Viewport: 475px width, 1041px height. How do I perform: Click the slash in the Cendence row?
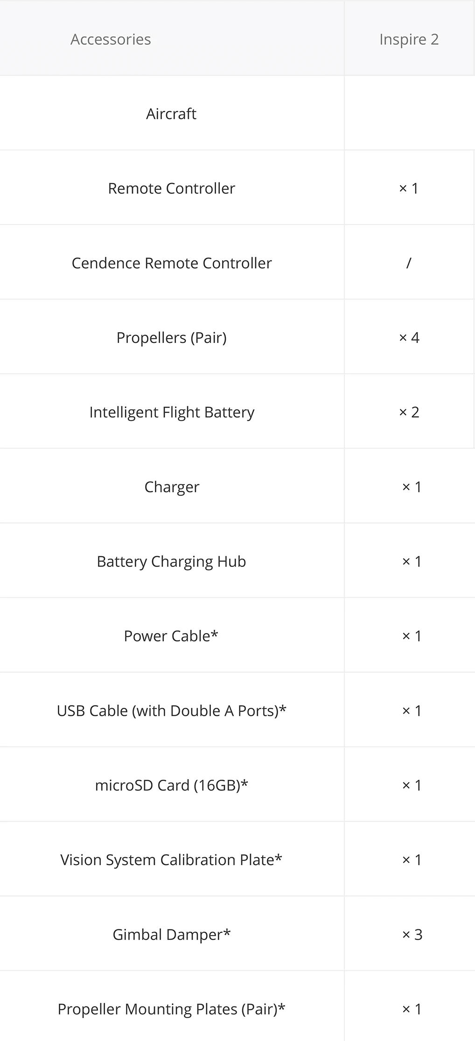click(409, 263)
